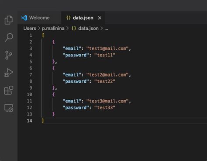Open Remote Explorer view
This screenshot has height=161, width=207.
tap(9, 108)
